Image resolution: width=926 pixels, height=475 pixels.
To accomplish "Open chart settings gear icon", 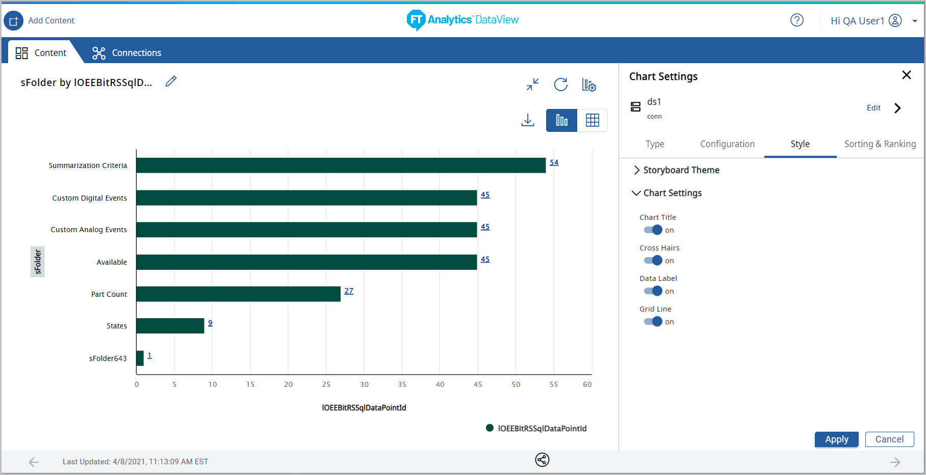I will (x=589, y=85).
